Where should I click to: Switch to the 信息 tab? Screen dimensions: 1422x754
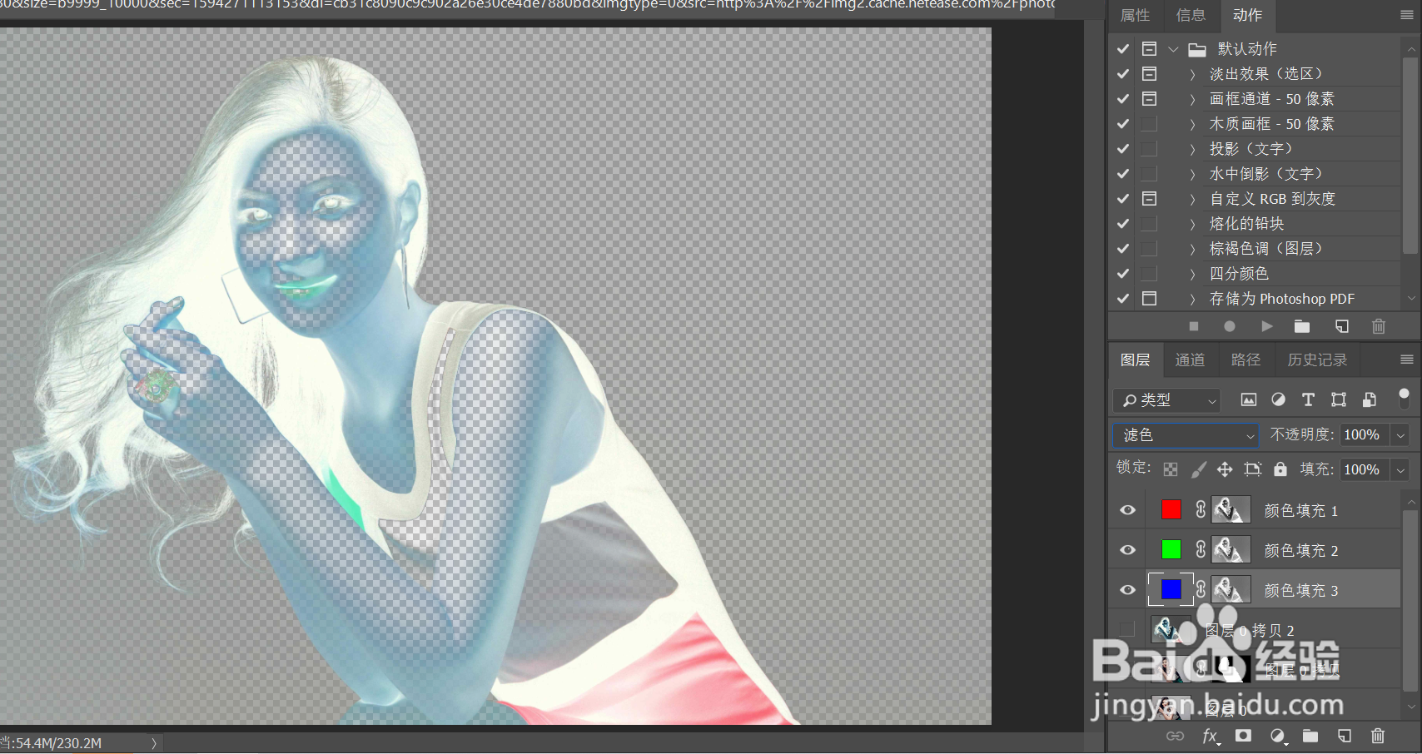1191,15
